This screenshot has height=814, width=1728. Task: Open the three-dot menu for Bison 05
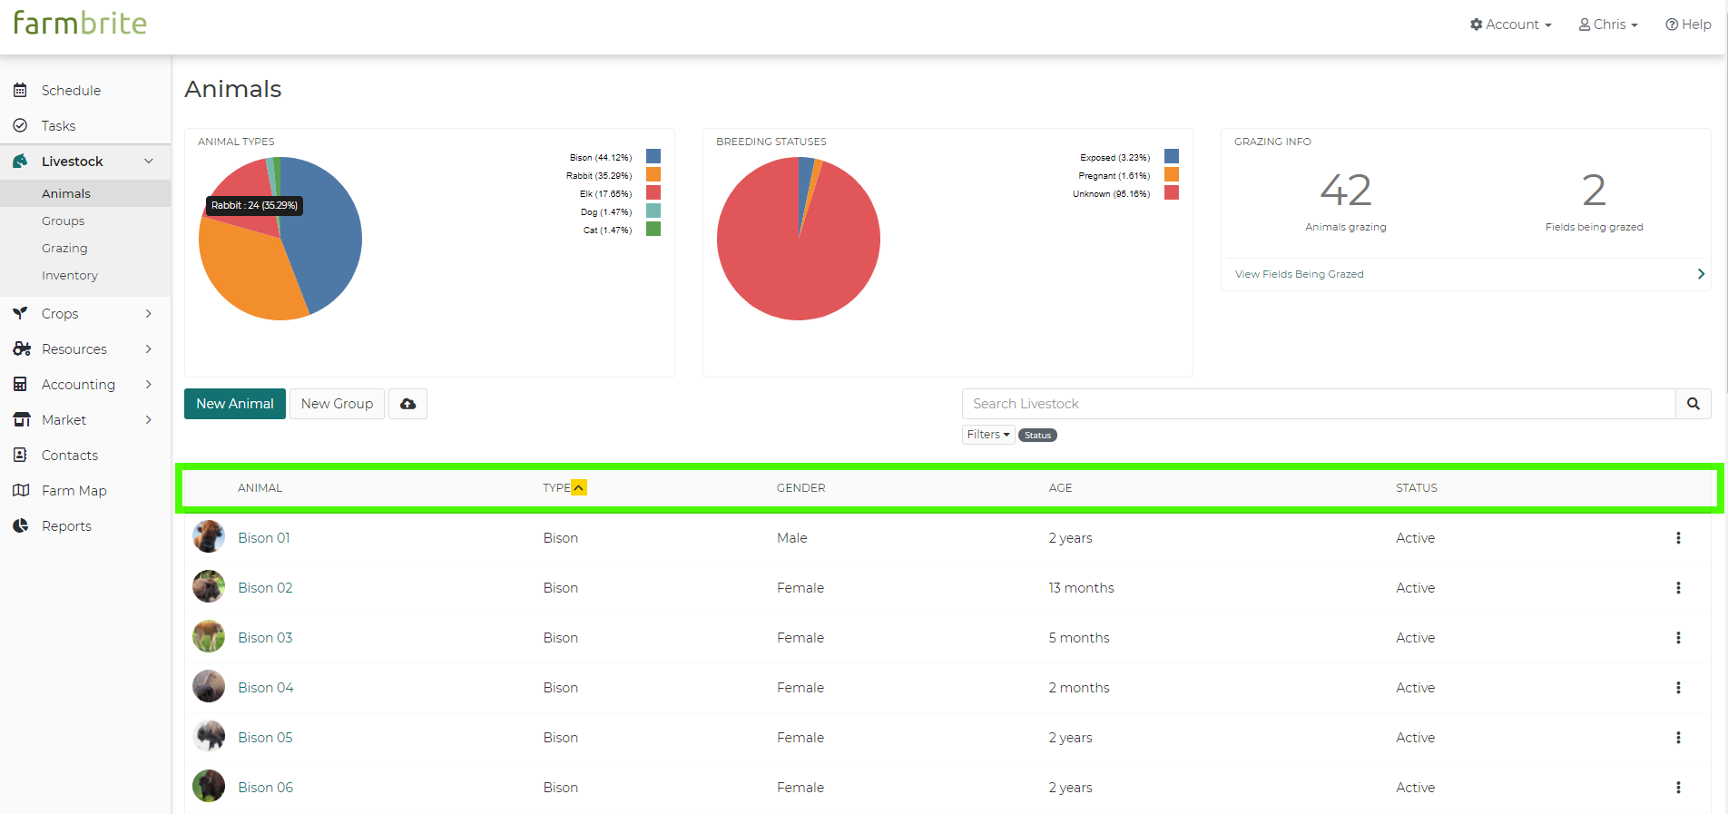pyautogui.click(x=1678, y=738)
